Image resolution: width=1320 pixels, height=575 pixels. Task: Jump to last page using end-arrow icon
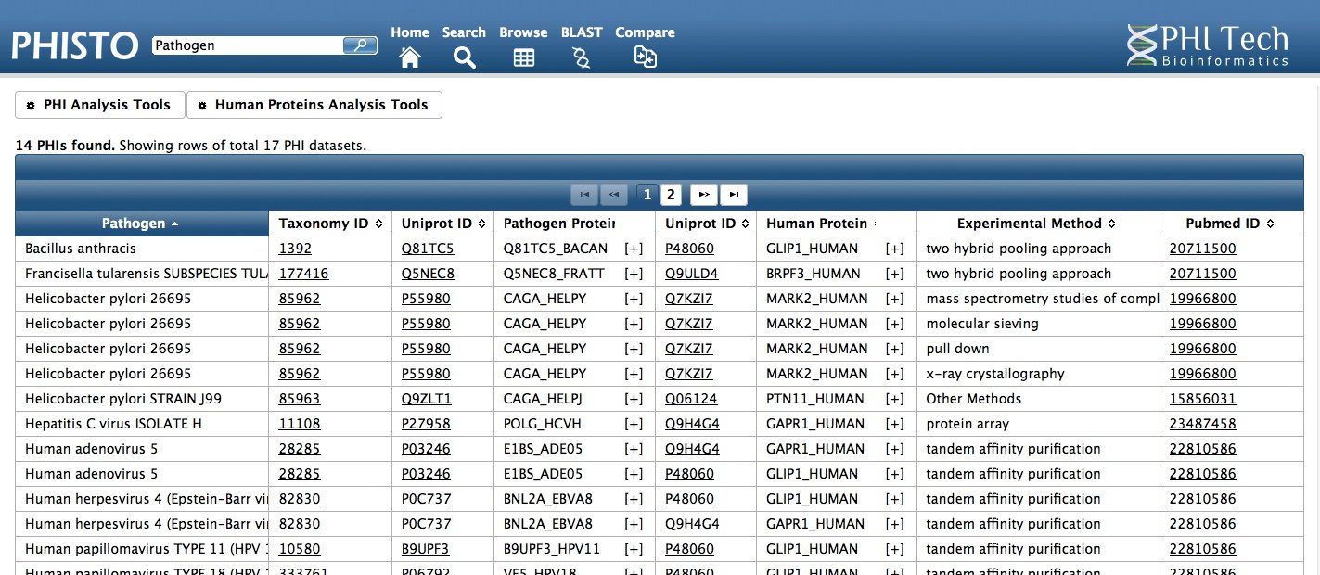[x=734, y=194]
